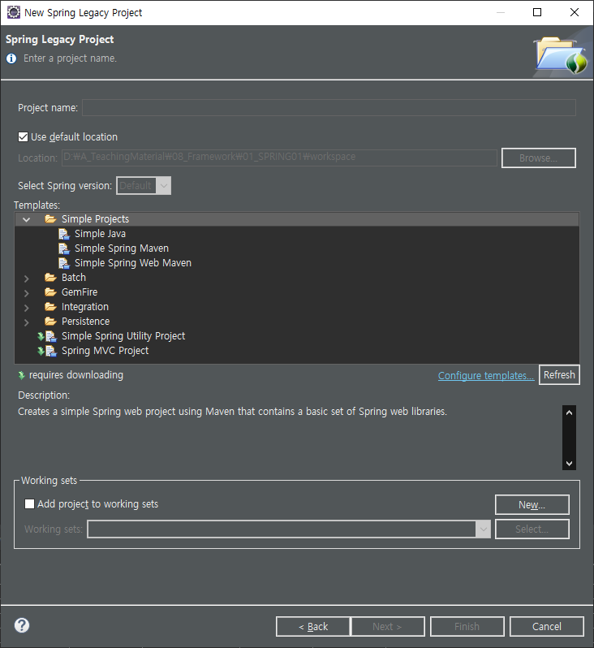Click the Eclipse icon in the title bar
This screenshot has width=594, height=648.
[13, 12]
